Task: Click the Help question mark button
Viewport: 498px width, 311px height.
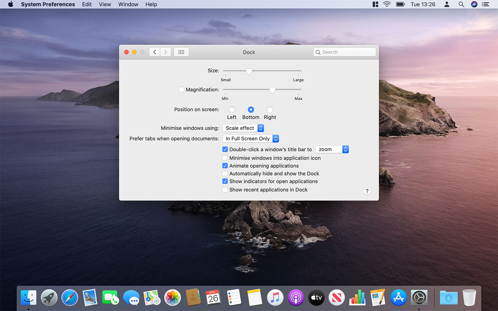Action: (367, 191)
